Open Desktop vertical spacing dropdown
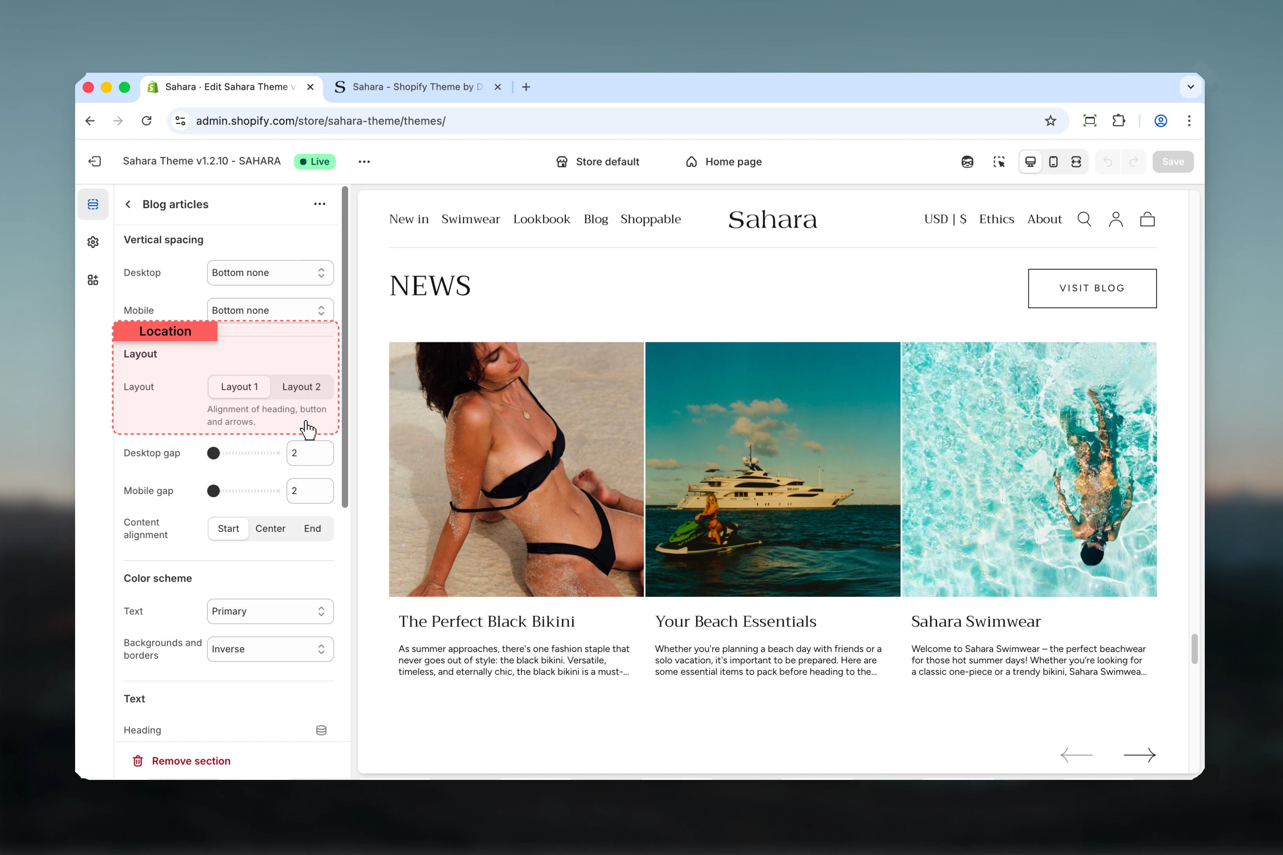 (270, 273)
